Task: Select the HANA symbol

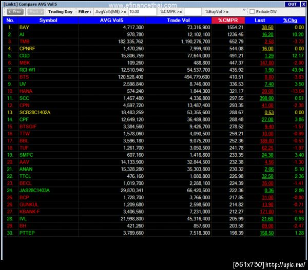Action: (x=26, y=91)
